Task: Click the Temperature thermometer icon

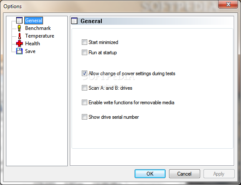Action: (x=20, y=36)
